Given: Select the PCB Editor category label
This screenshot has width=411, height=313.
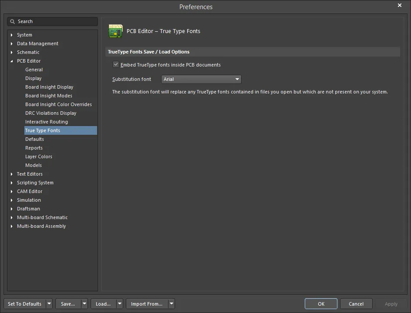Looking at the screenshot, I should (29, 61).
